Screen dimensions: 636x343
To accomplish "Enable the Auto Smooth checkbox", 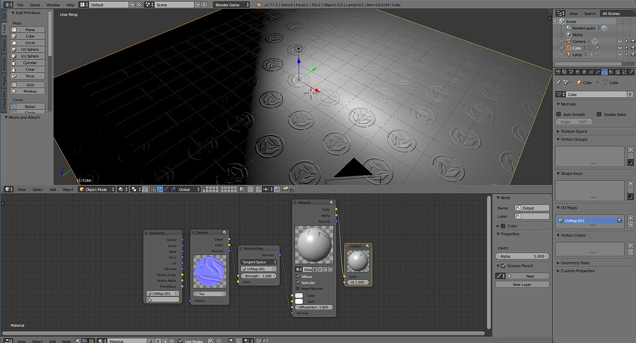I will (558, 114).
